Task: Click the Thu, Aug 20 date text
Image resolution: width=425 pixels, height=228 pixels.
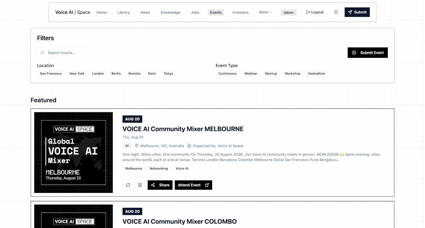Action: tap(133, 137)
